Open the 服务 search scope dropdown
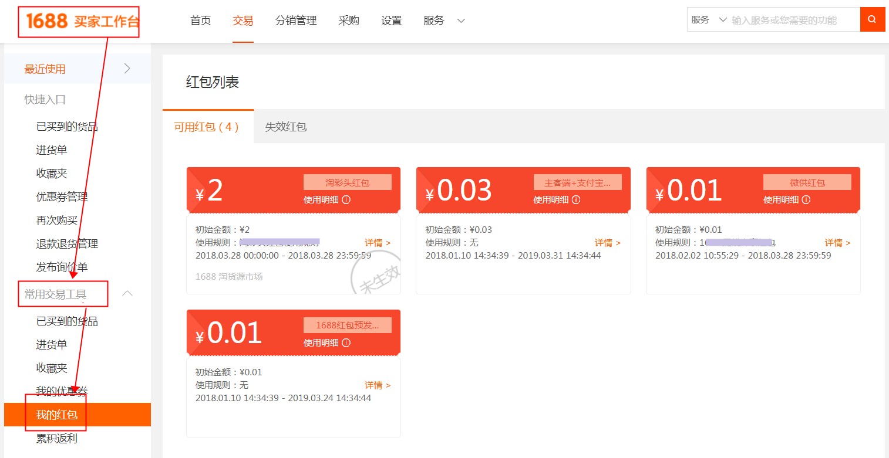Screen dimensions: 889x458 [x=709, y=20]
